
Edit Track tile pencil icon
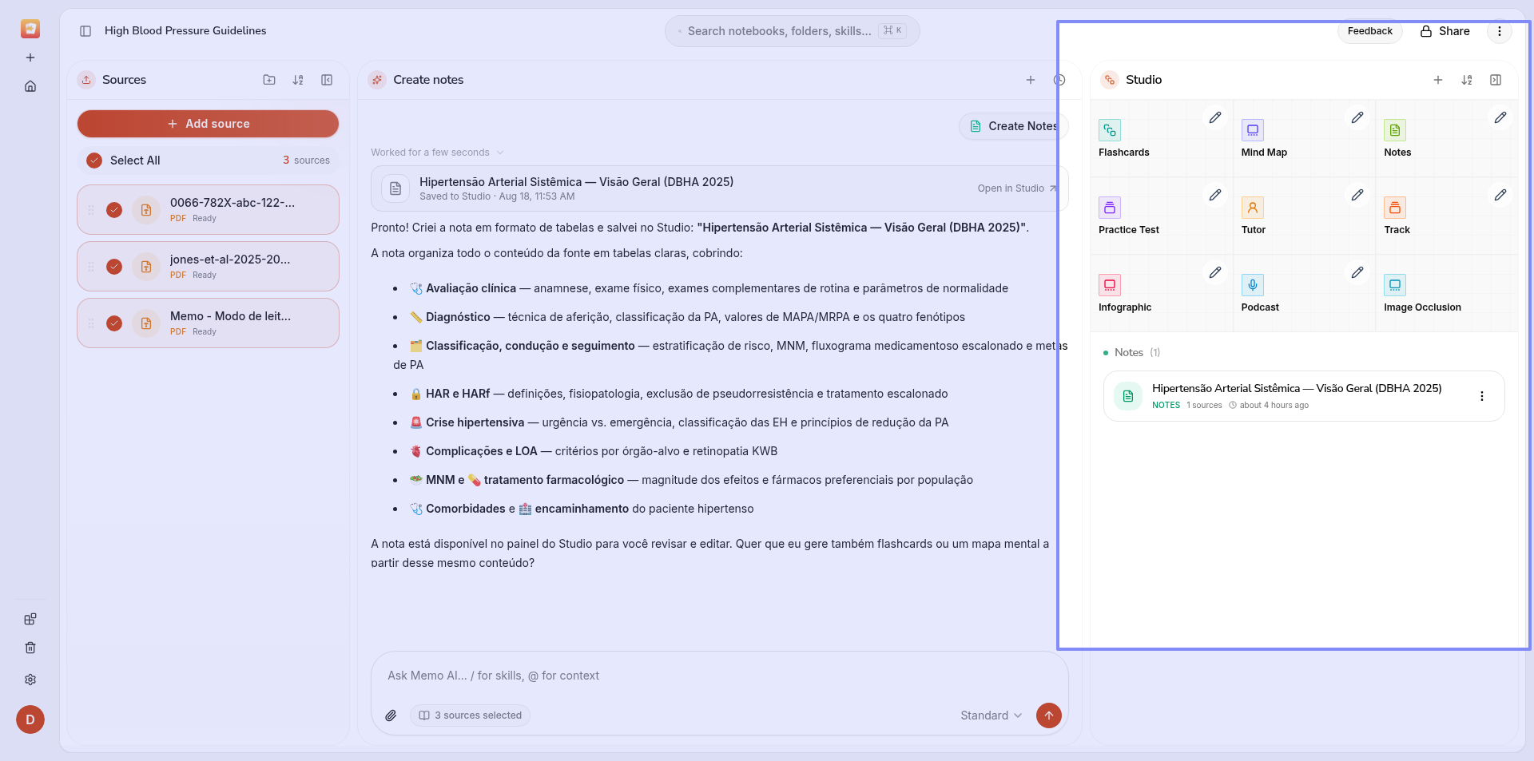[1500, 195]
